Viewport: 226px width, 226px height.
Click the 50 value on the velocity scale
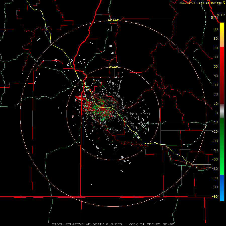[x=216, y=67]
